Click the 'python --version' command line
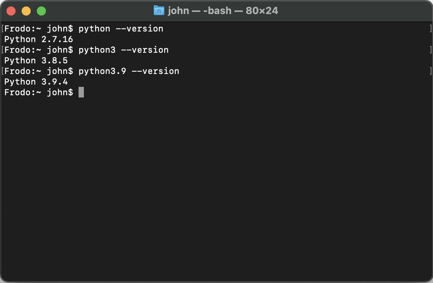This screenshot has height=283, width=433. click(121, 29)
